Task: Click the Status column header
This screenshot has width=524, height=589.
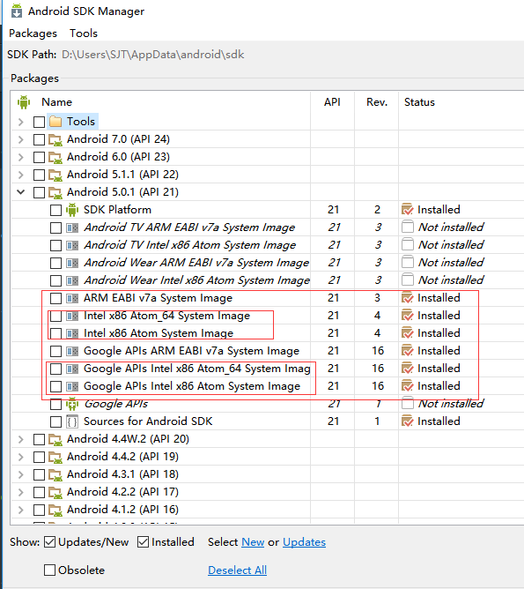Action: [x=419, y=102]
